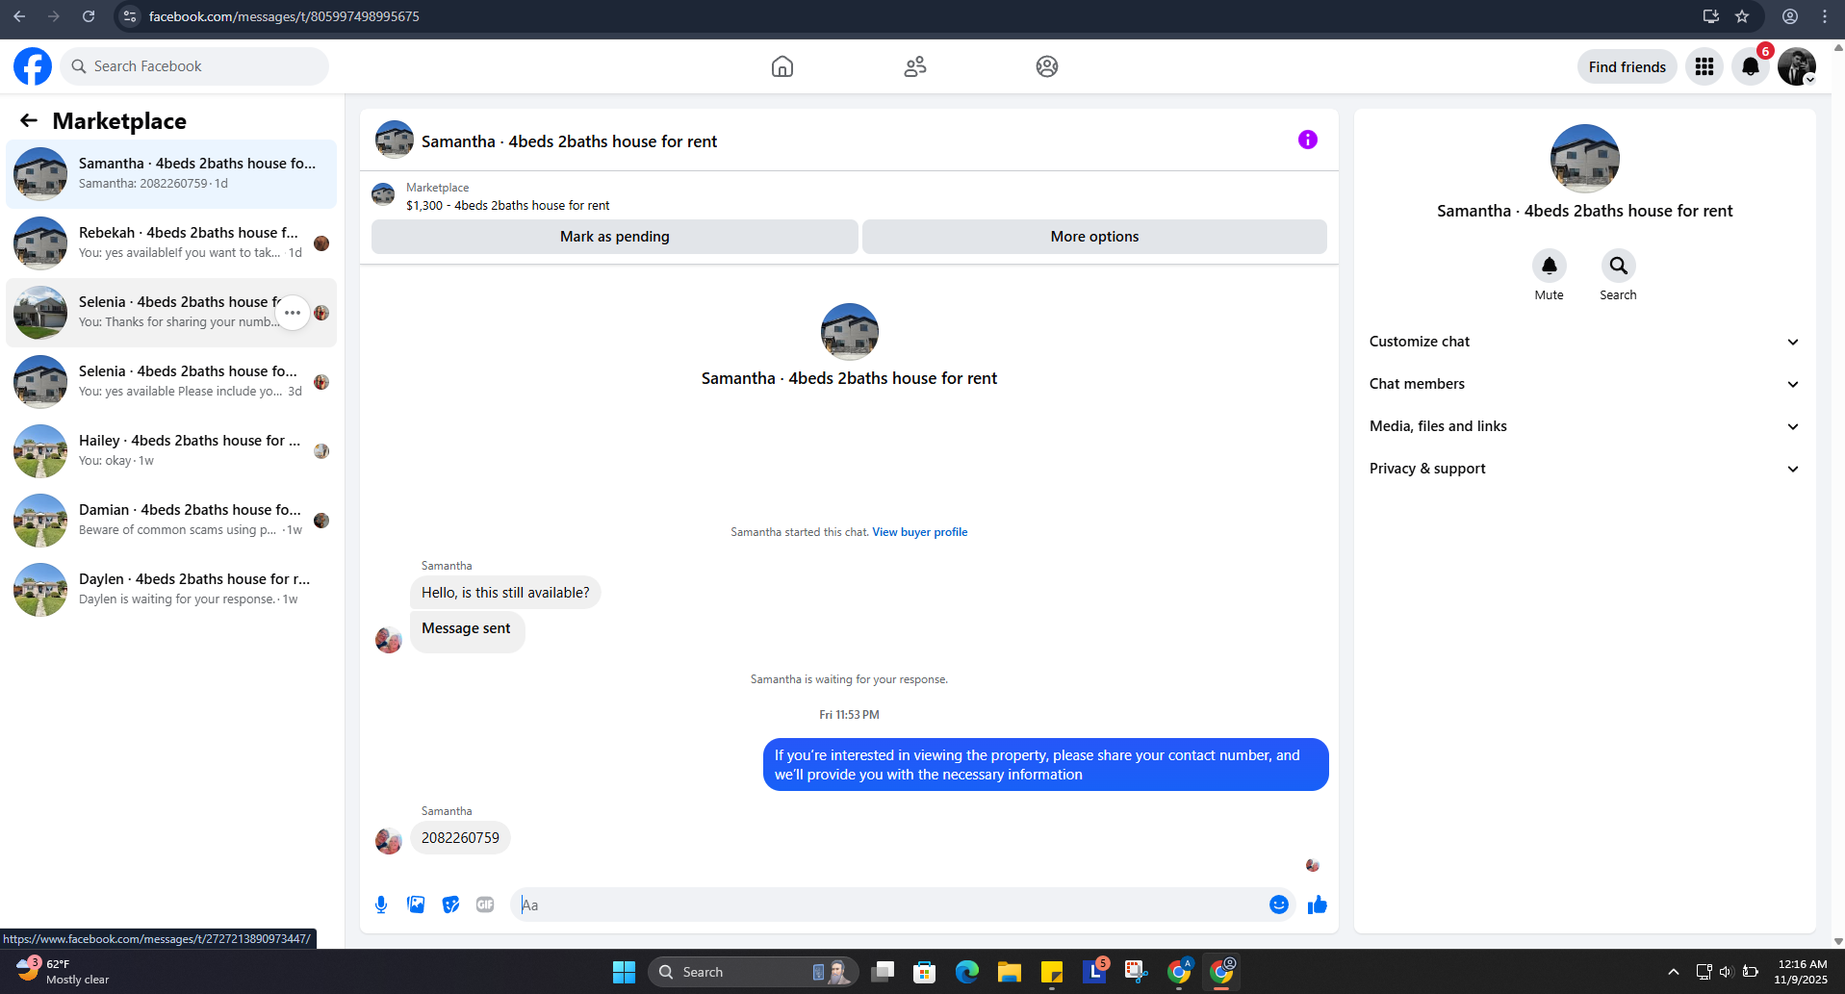Bookmark this page with star icon
The image size is (1845, 994).
click(1742, 16)
